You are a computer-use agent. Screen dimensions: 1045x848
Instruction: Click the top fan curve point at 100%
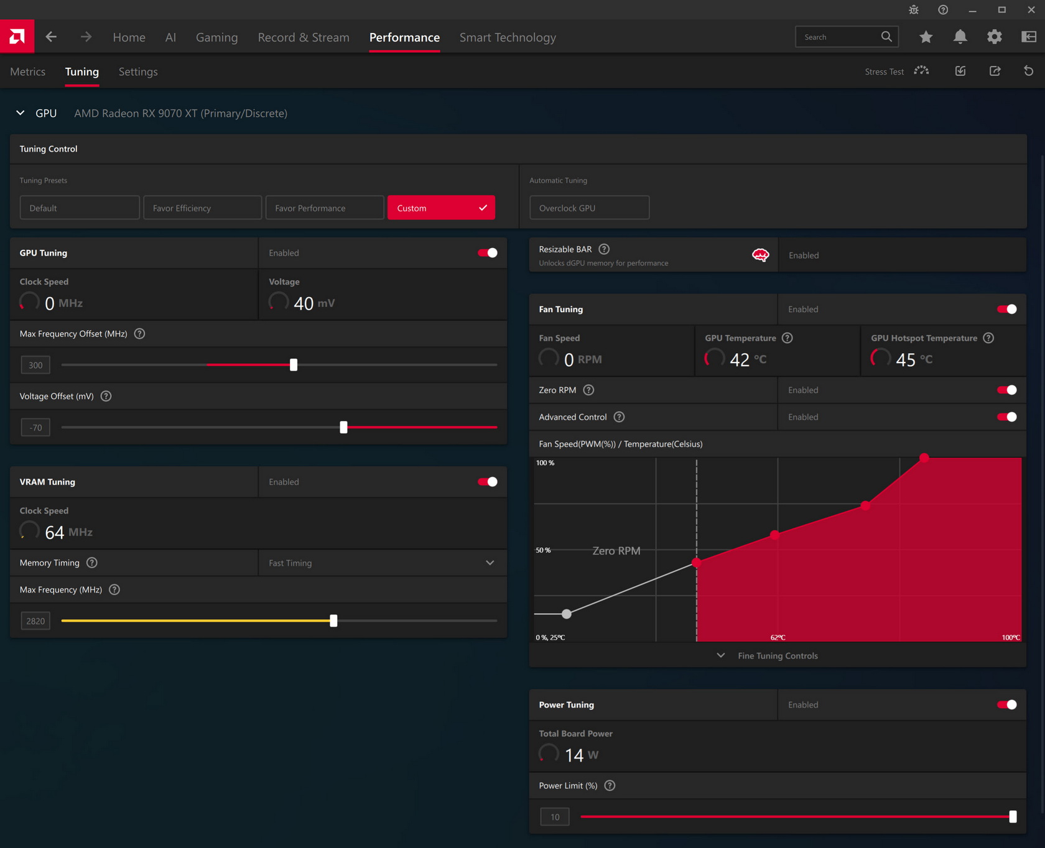(924, 458)
